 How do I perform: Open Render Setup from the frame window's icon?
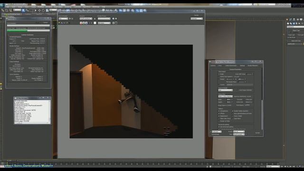click(114, 19)
